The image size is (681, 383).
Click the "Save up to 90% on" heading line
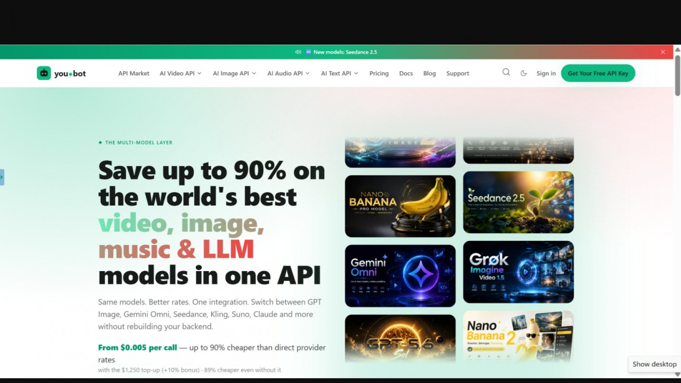coord(212,171)
